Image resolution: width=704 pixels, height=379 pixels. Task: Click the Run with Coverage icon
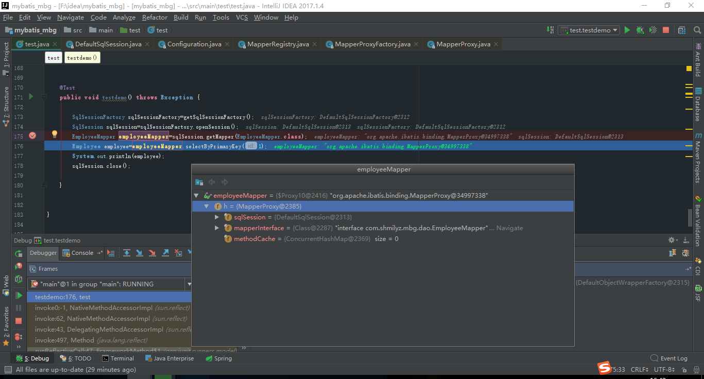[x=652, y=30]
